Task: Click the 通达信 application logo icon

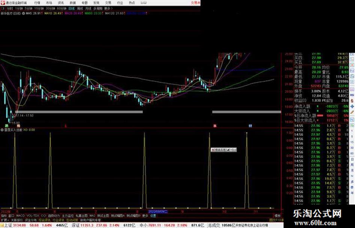Action: tap(3, 3)
